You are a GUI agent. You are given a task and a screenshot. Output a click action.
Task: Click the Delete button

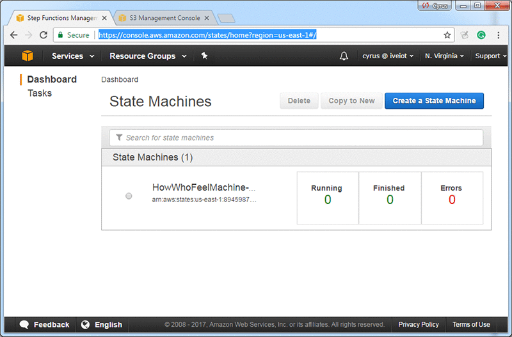coord(299,101)
